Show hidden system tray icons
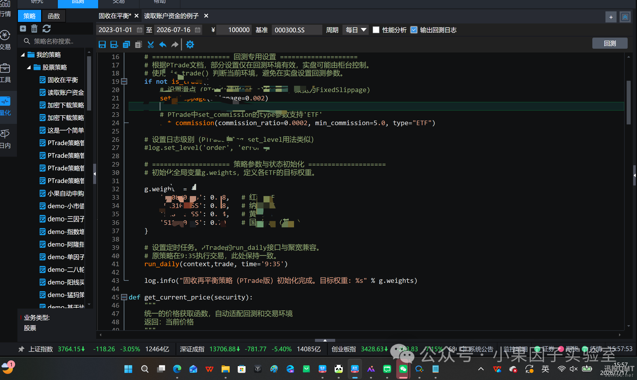 tap(481, 369)
